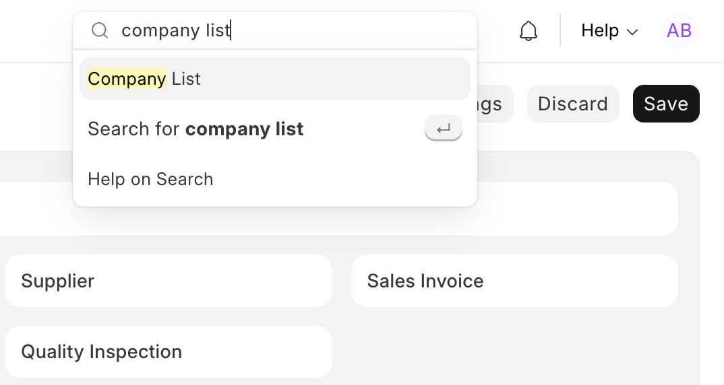Discard the current changes
Viewport: 724px width, 385px height.
(x=573, y=104)
